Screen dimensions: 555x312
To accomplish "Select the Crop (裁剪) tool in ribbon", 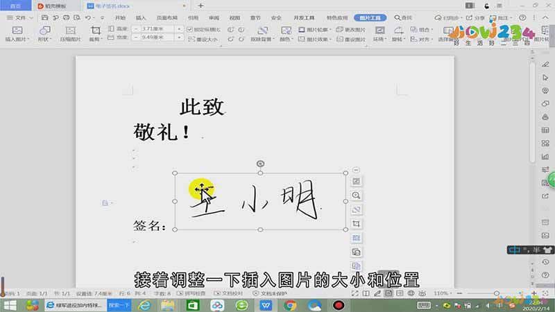I will [x=95, y=34].
